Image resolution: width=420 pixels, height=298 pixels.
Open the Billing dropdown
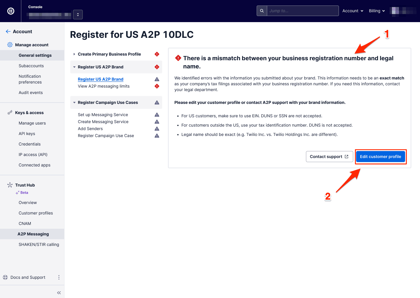coord(377,10)
